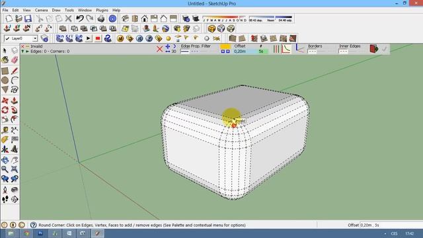Pick the Offset tool
423x238 pixels.
(15, 119)
